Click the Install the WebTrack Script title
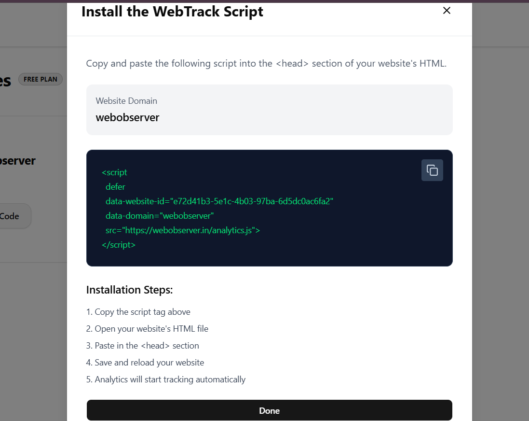The height and width of the screenshot is (421, 529). [x=172, y=11]
